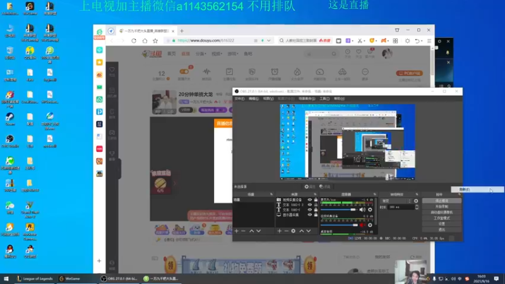505x284 pixels.
Task: Click the transition duration 300 ms field
Action: click(401, 207)
